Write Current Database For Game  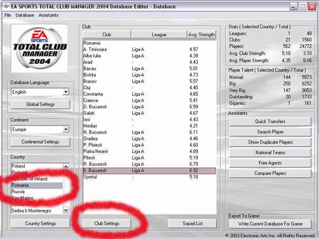point(270,224)
